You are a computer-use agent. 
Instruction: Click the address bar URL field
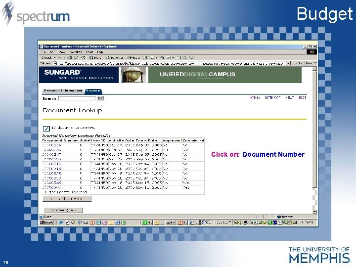(x=170, y=63)
